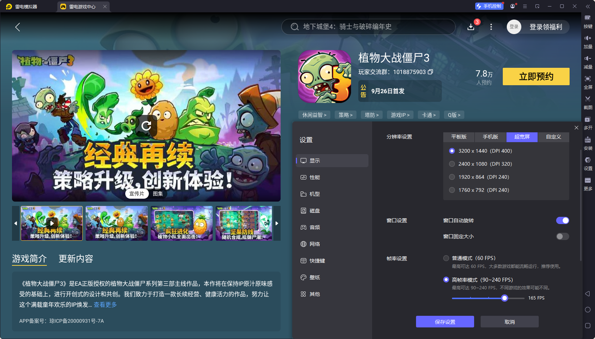Disable 窗口自动旋转 auto-rotate toggle
This screenshot has height=339, width=595.
tap(562, 220)
